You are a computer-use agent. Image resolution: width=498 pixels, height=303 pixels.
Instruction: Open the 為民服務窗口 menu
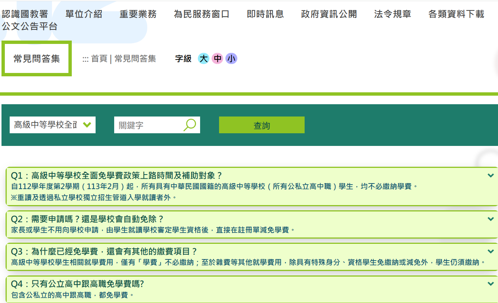(x=202, y=14)
